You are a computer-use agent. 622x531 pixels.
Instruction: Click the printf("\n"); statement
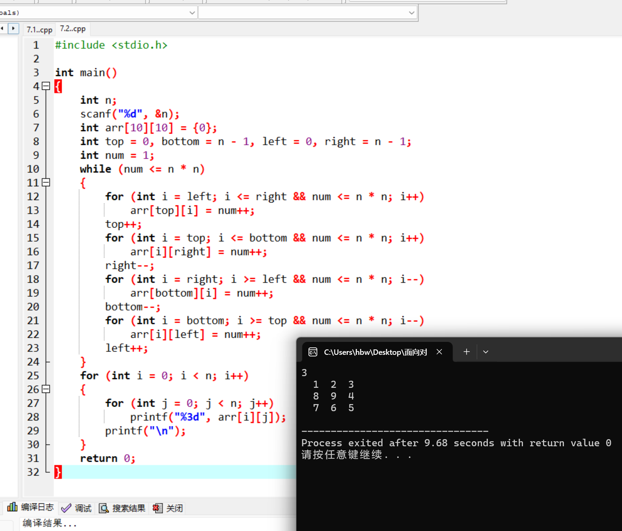[145, 431]
